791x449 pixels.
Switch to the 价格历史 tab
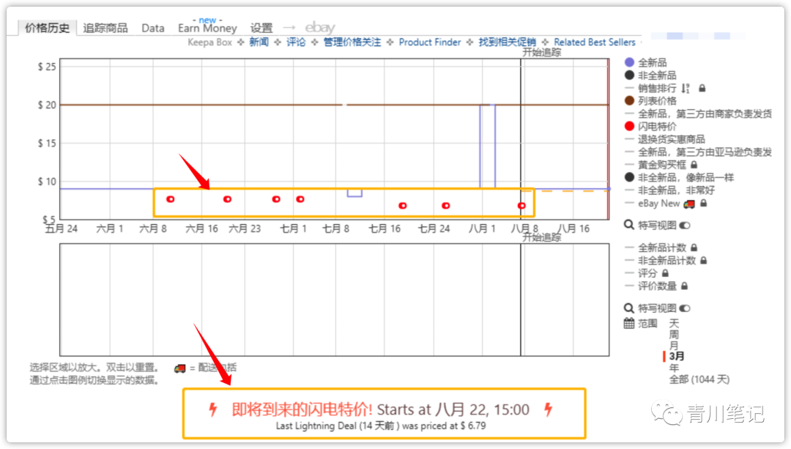coord(47,28)
